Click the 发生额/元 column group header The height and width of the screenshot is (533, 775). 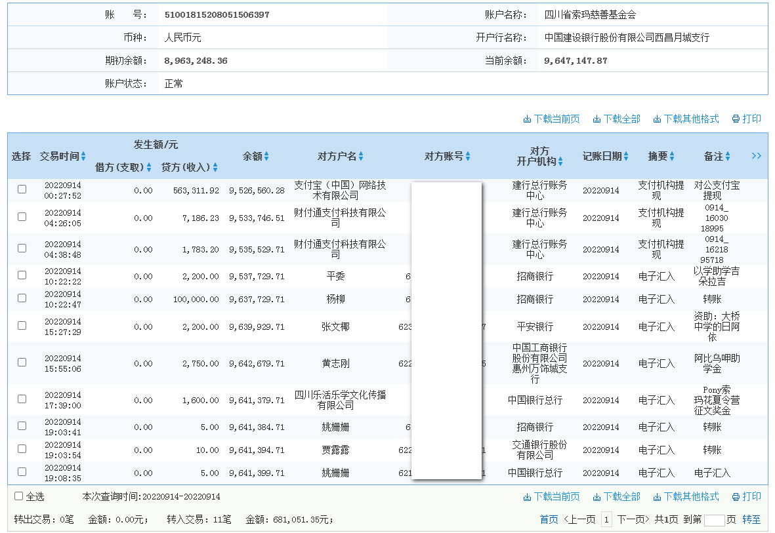click(156, 145)
